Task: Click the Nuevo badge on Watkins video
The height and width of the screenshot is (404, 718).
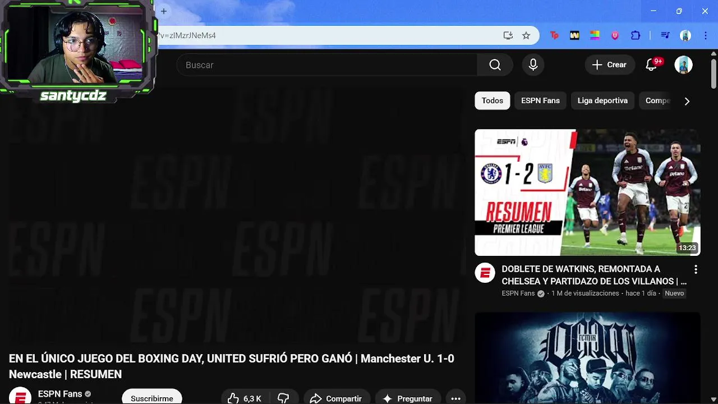Action: point(674,293)
